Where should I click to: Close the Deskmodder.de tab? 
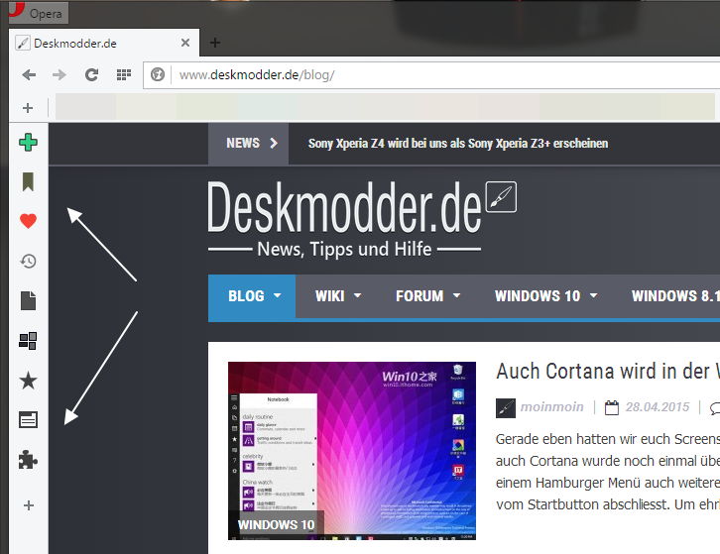click(185, 43)
